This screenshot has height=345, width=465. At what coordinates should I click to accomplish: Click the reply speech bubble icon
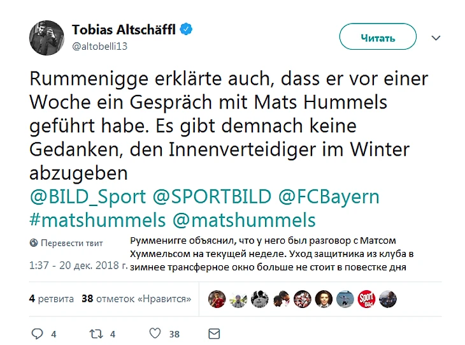37,333
